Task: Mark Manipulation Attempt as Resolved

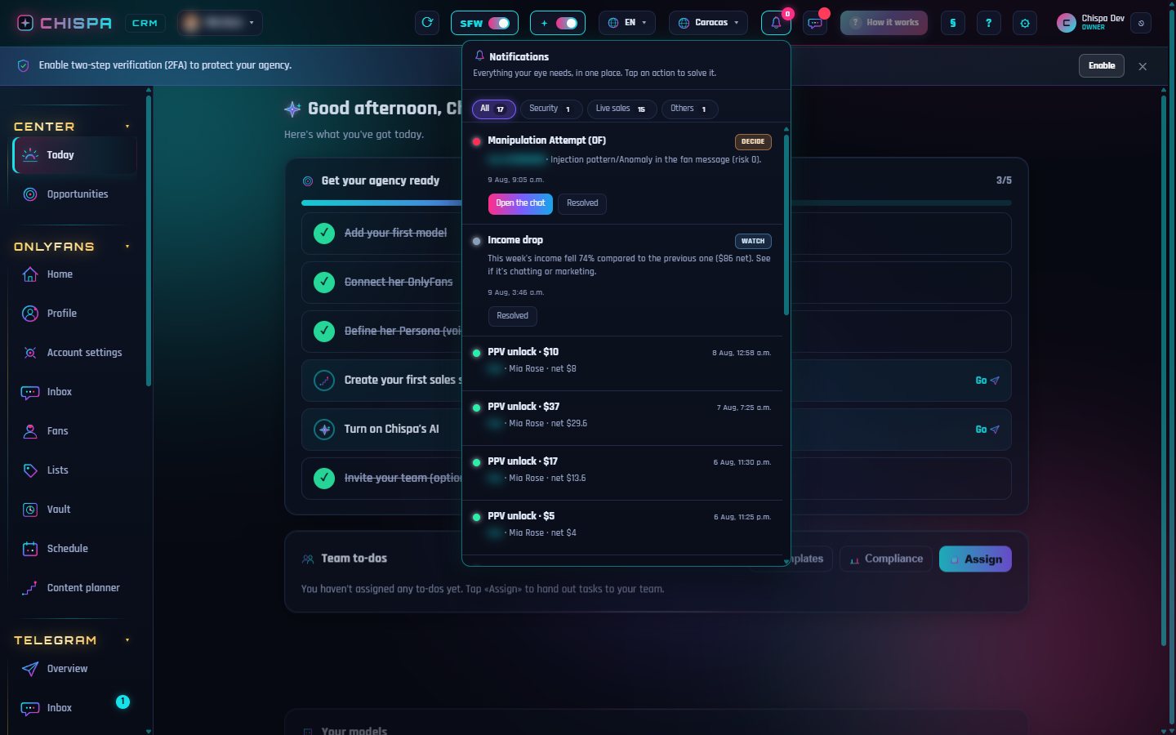Action: coord(582,203)
